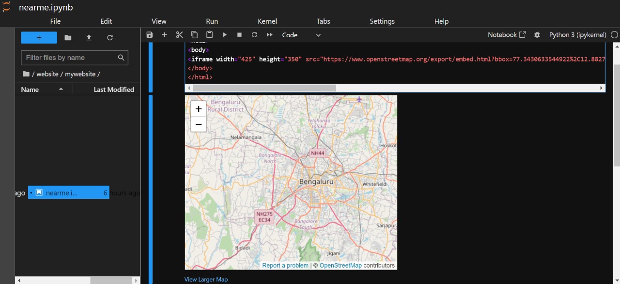
Task: Click the airport plane icon on map
Action: tap(359, 99)
